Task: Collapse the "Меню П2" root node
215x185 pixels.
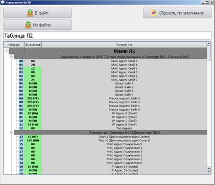Action: coord(6,51)
